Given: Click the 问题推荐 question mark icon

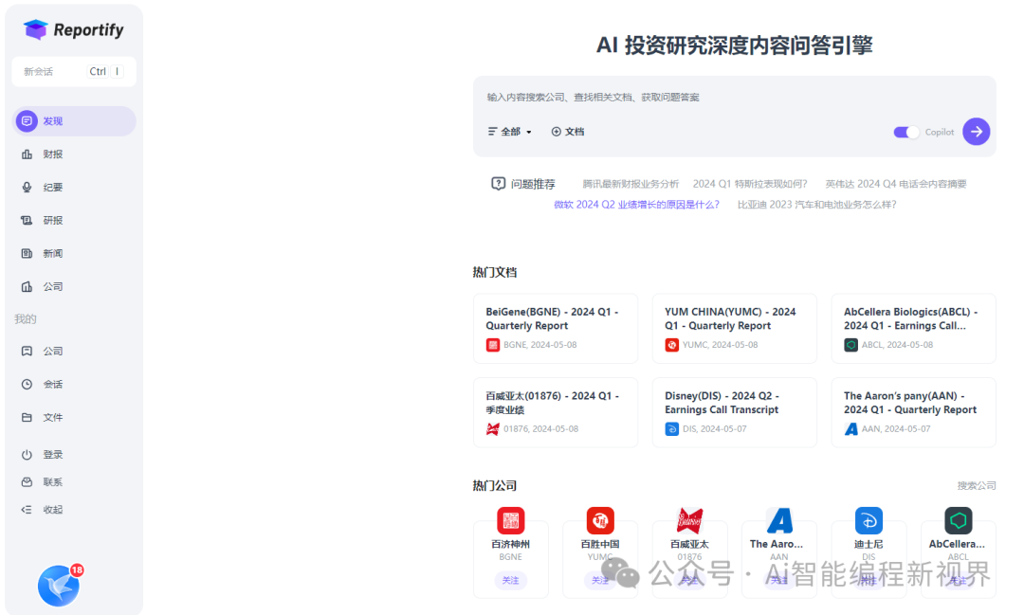Looking at the screenshot, I should coord(499,184).
